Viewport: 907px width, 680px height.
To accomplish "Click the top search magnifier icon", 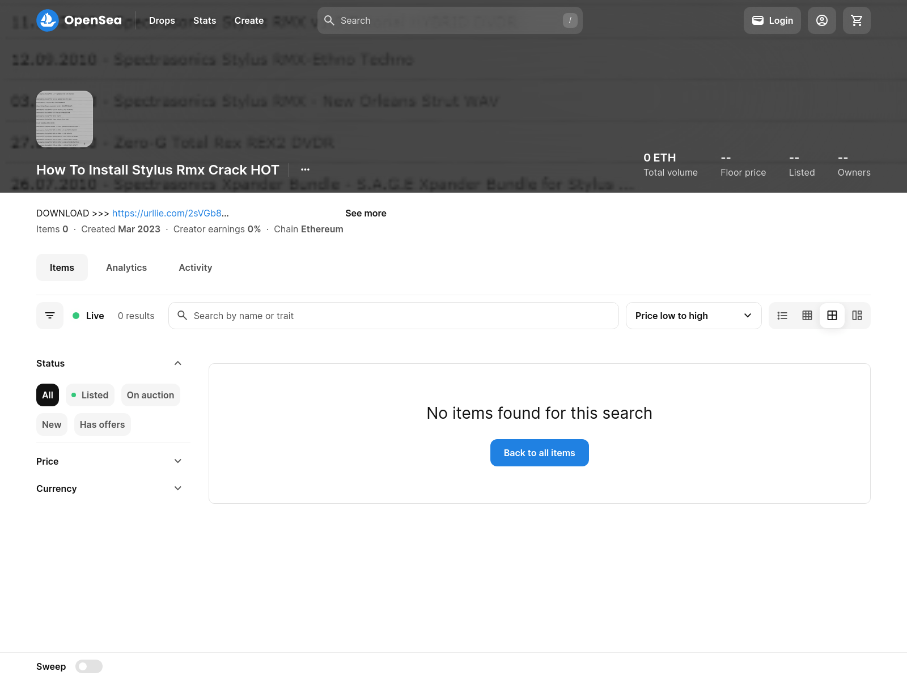I will (x=329, y=20).
